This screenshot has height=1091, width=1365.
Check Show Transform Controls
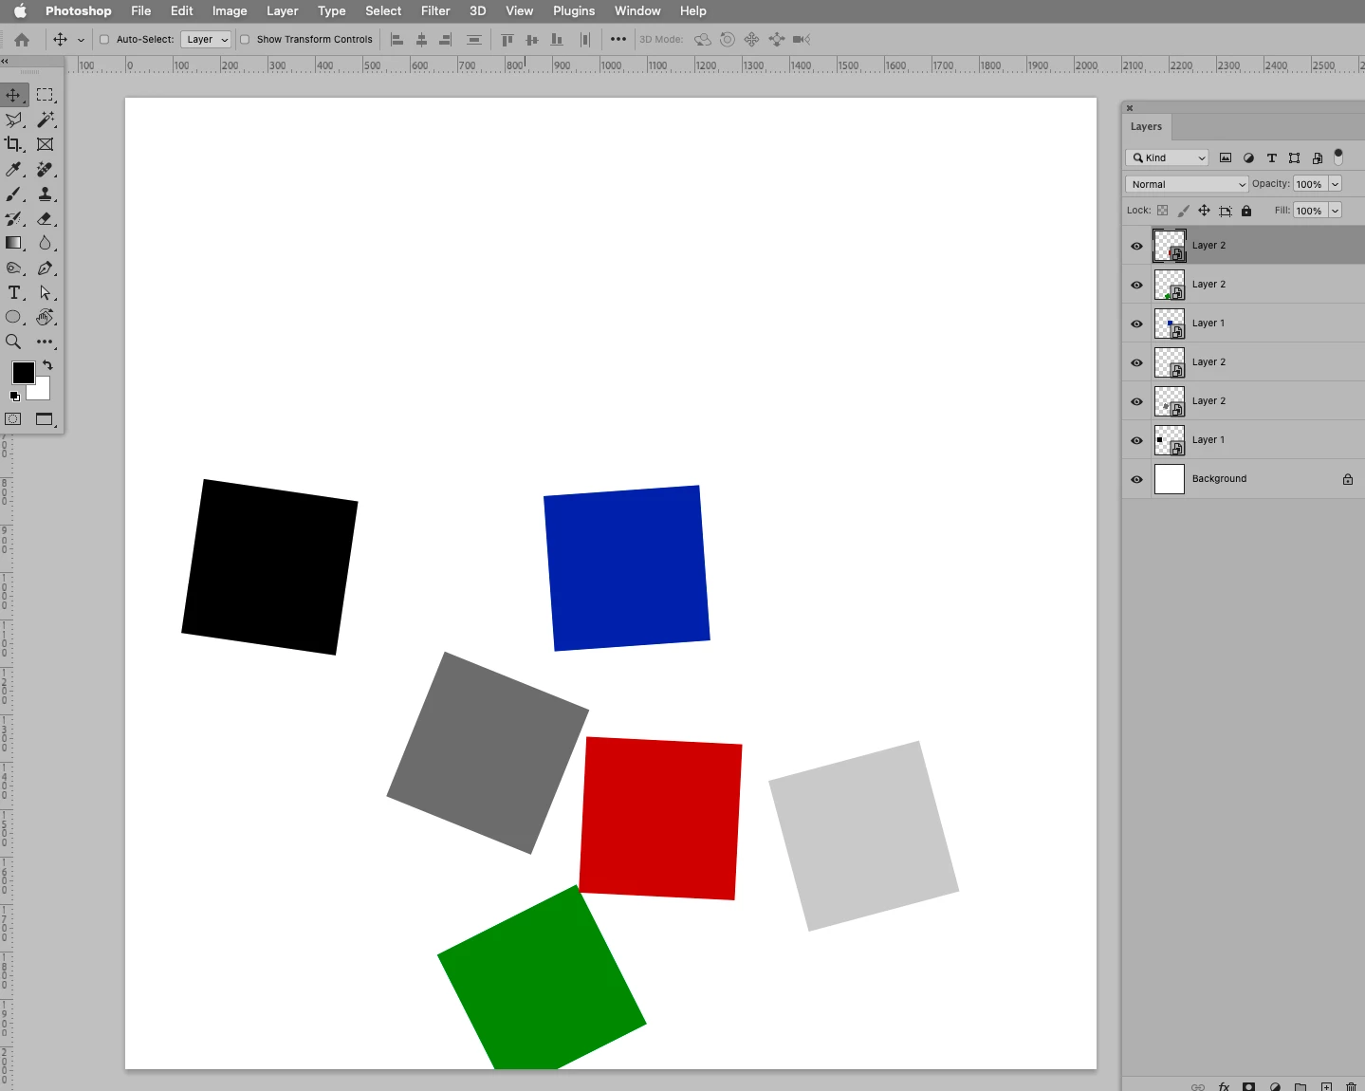point(245,40)
